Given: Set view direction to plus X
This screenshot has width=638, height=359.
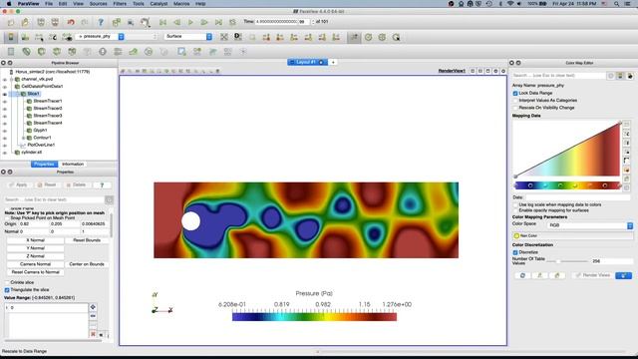Looking at the screenshot, I should 266,37.
